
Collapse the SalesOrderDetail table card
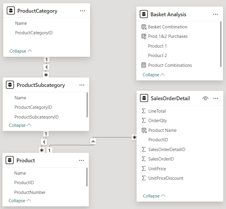(x=154, y=196)
